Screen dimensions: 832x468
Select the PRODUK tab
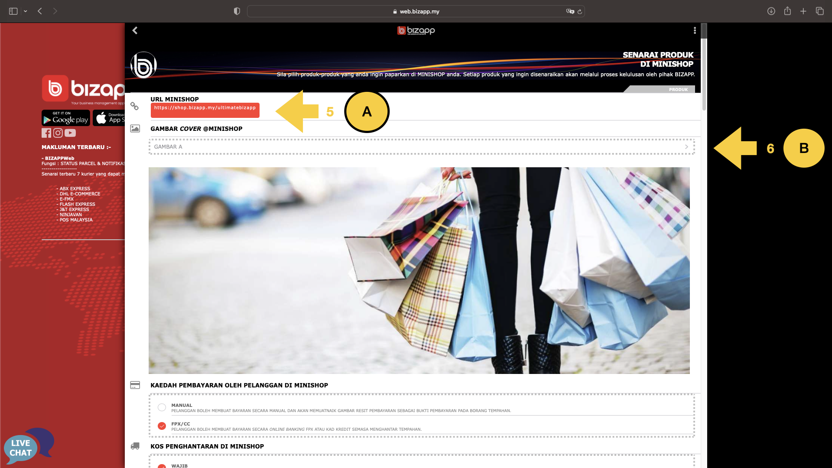pyautogui.click(x=678, y=89)
